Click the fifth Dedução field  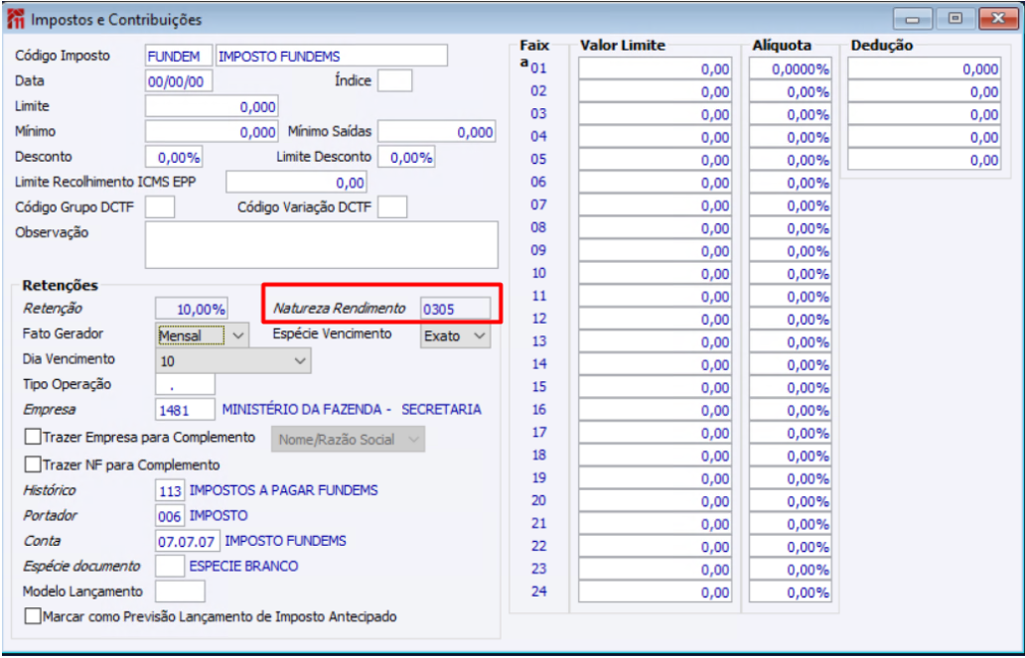coord(925,160)
